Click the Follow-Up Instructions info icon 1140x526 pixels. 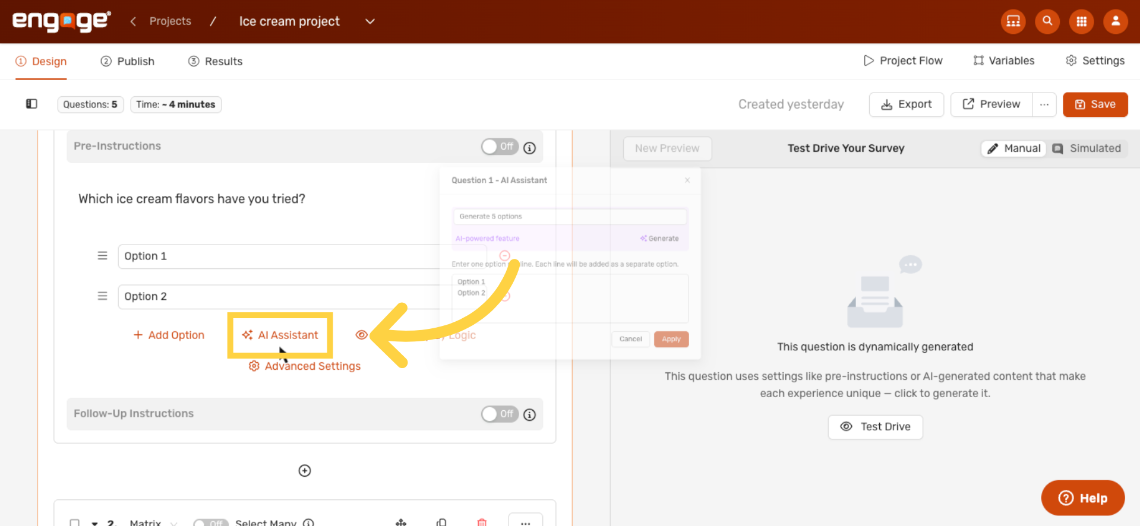click(x=529, y=414)
